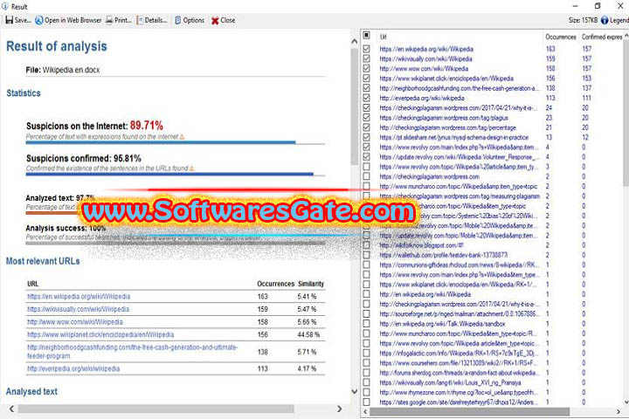Click the URL list horizontal scrollbar thumb
This screenshot has height=419, width=629.
pos(470,412)
